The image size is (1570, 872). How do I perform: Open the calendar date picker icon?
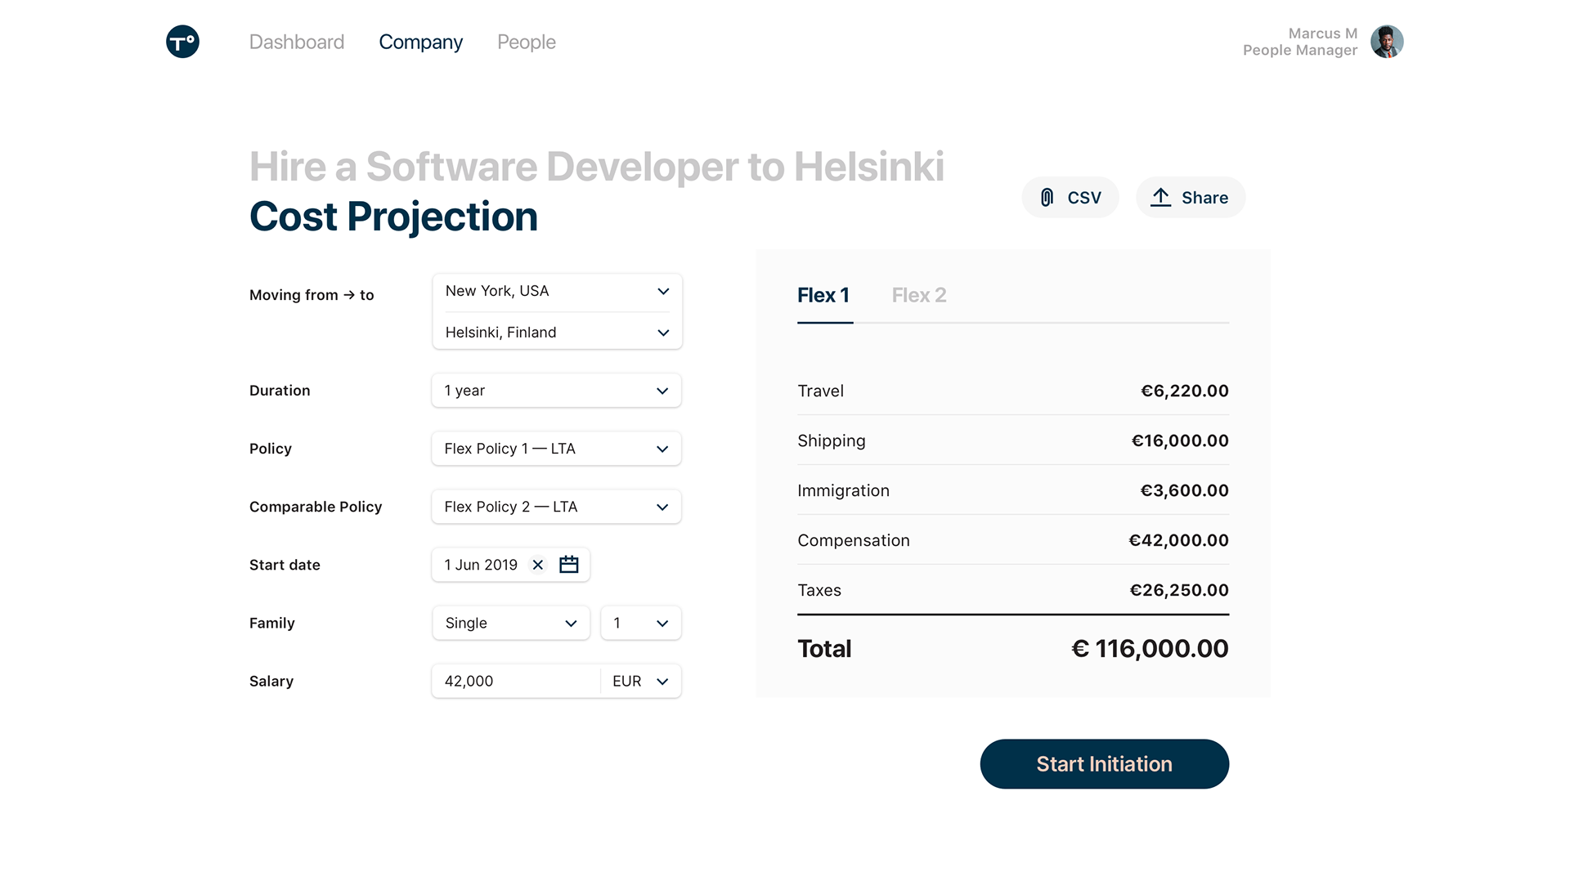pos(569,565)
